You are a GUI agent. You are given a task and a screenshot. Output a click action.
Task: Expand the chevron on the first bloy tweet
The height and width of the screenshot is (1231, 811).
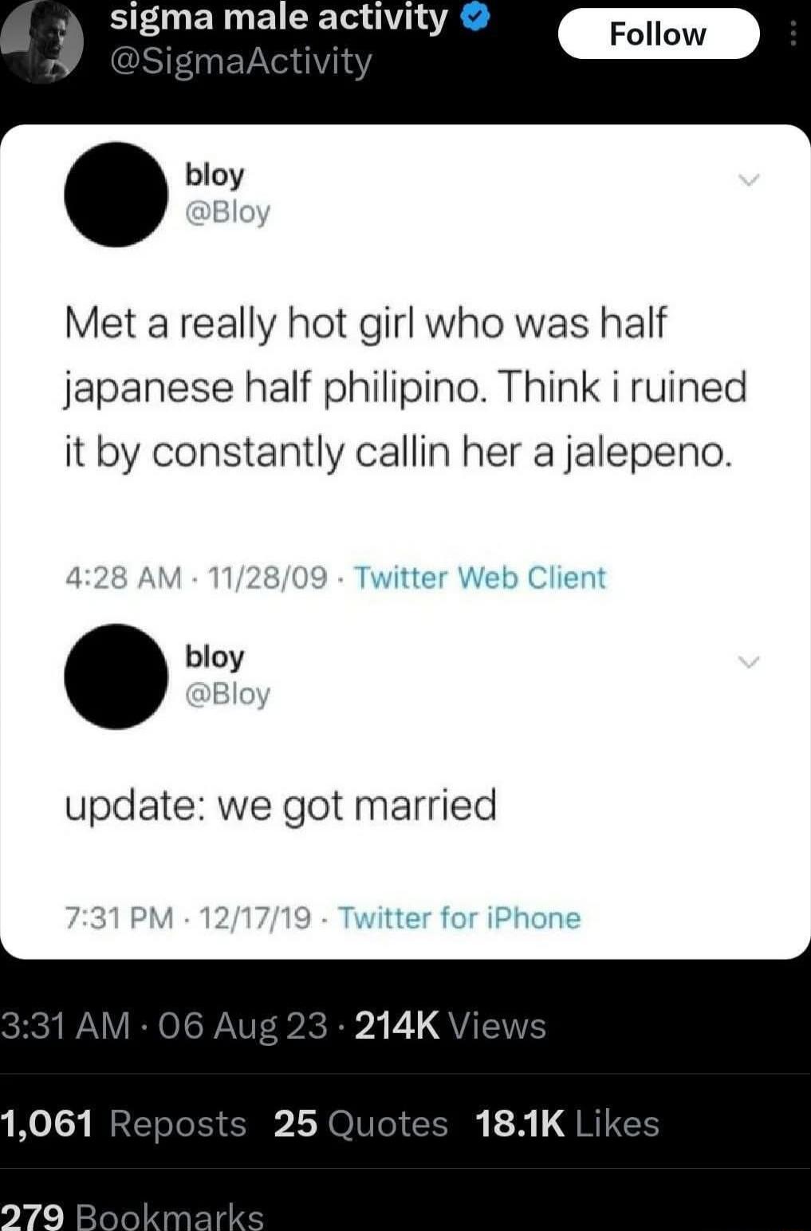749,180
